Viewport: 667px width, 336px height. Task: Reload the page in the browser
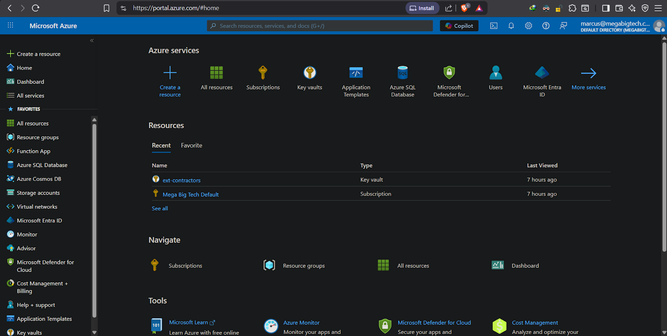(36, 8)
